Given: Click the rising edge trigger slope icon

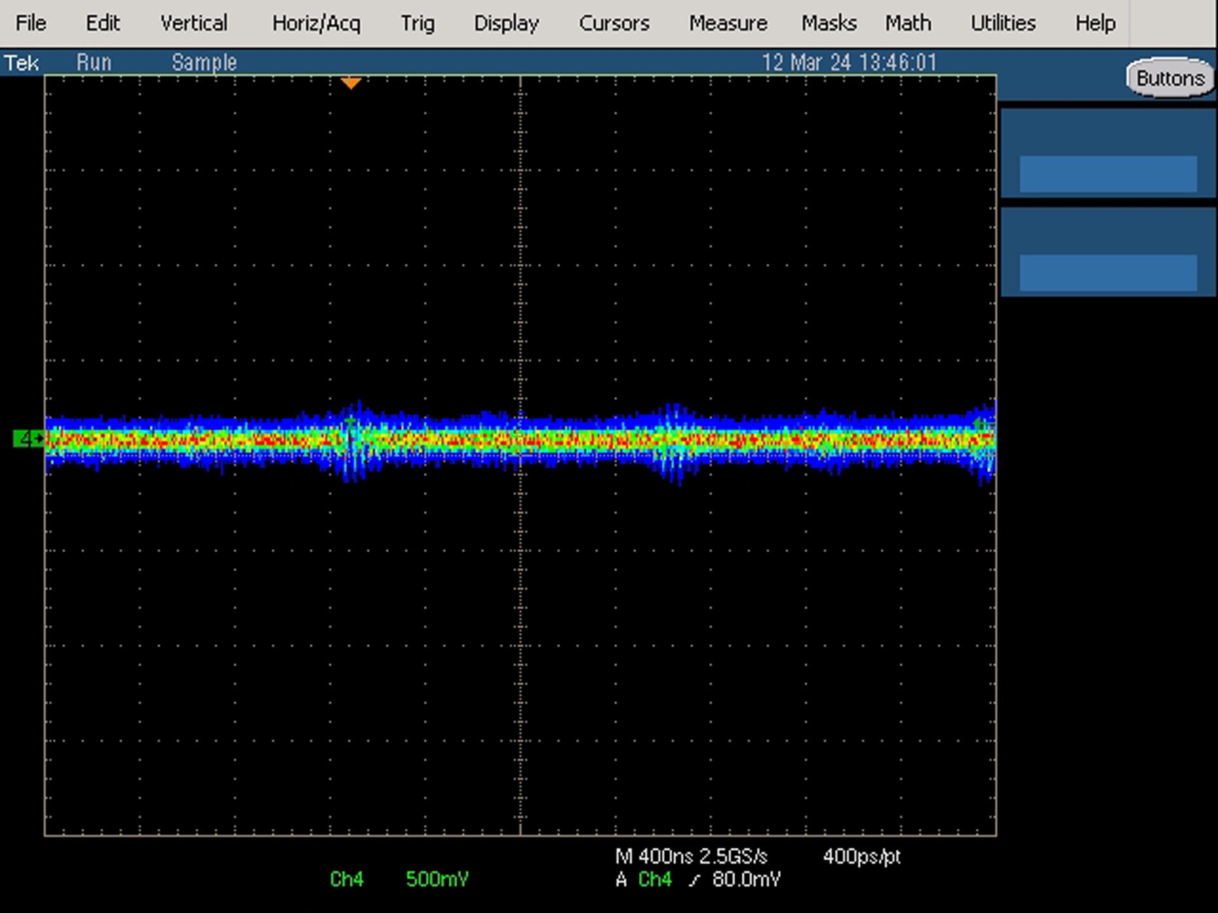Looking at the screenshot, I should pyautogui.click(x=695, y=881).
